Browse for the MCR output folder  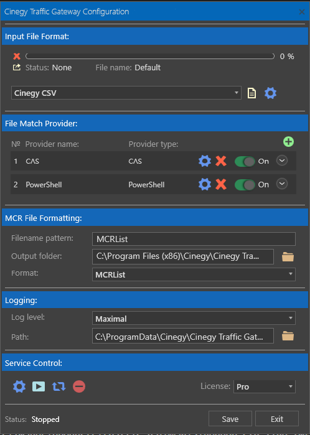[288, 257]
